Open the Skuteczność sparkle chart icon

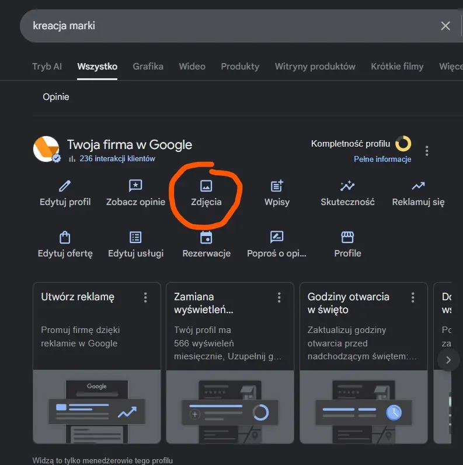[347, 186]
